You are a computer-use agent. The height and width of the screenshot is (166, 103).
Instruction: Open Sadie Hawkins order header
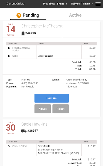[x=51, y=128]
